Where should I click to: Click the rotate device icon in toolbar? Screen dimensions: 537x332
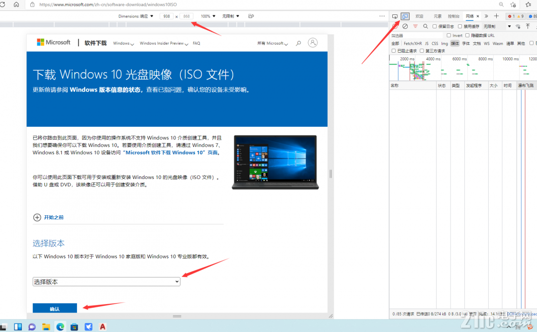coord(251,16)
